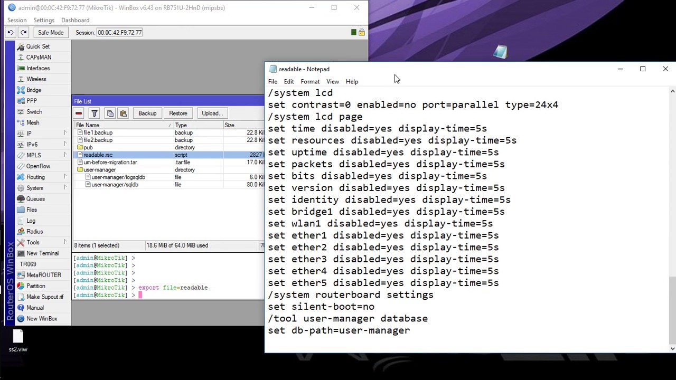Screen dimensions: 676x380
Task: Select user-manager/logsqldb file
Action: point(169,177)
